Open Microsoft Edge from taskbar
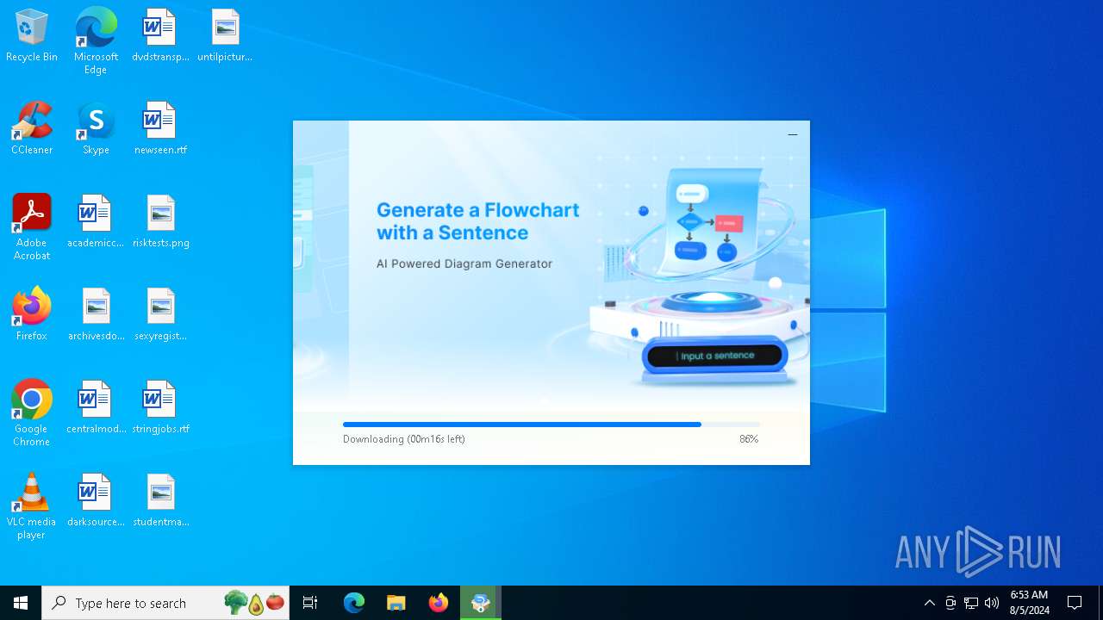The height and width of the screenshot is (620, 1103). click(x=354, y=603)
